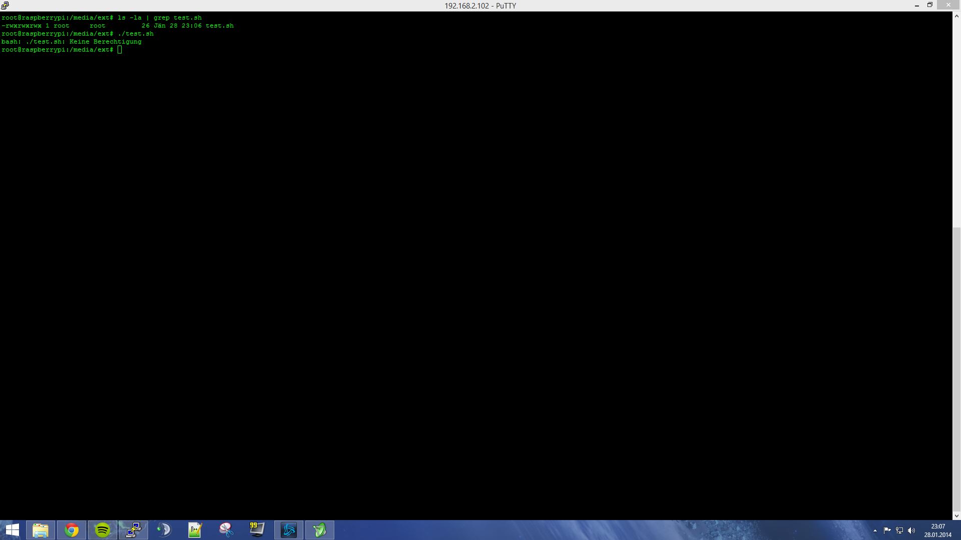The image size is (961, 540).
Task: Click terminal scrollbar up arrow
Action: 956,16
